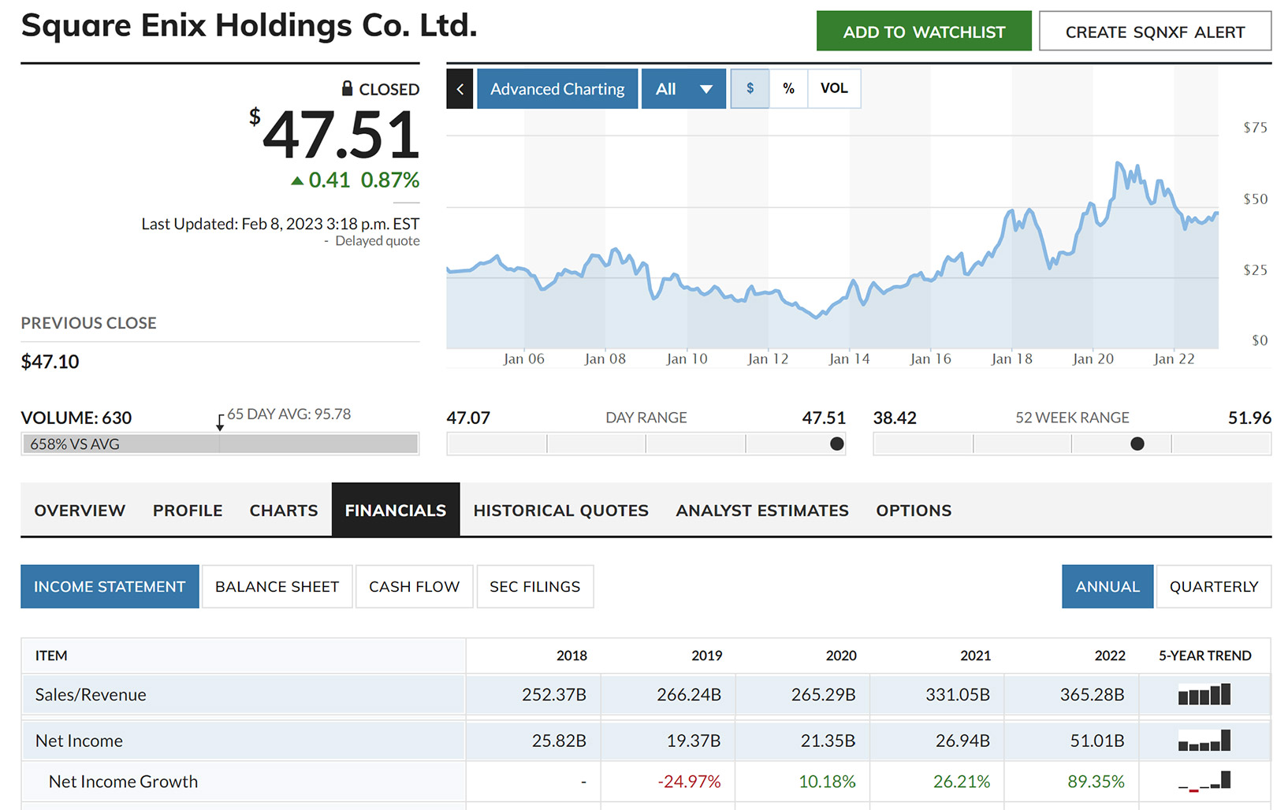Open the All time range dropdown

[683, 89]
